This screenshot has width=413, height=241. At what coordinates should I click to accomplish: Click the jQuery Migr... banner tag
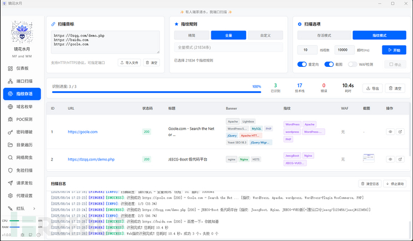[260, 143]
